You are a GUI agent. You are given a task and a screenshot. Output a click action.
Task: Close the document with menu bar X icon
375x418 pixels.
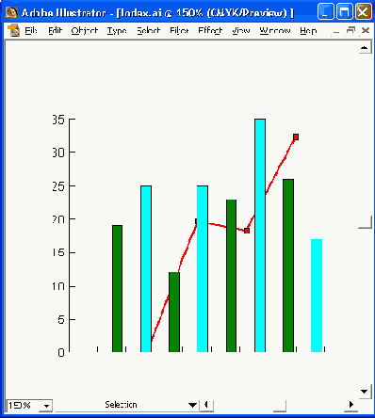coord(365,30)
